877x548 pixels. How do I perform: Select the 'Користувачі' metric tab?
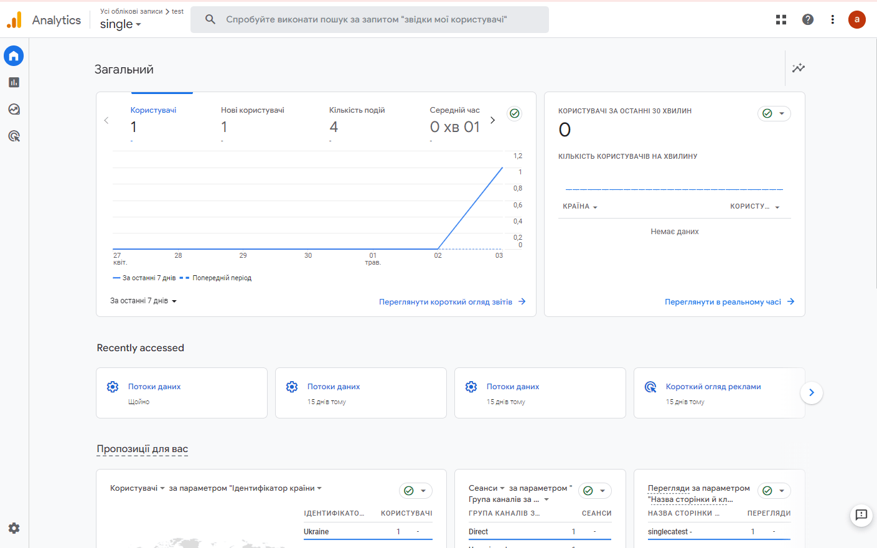click(x=153, y=110)
